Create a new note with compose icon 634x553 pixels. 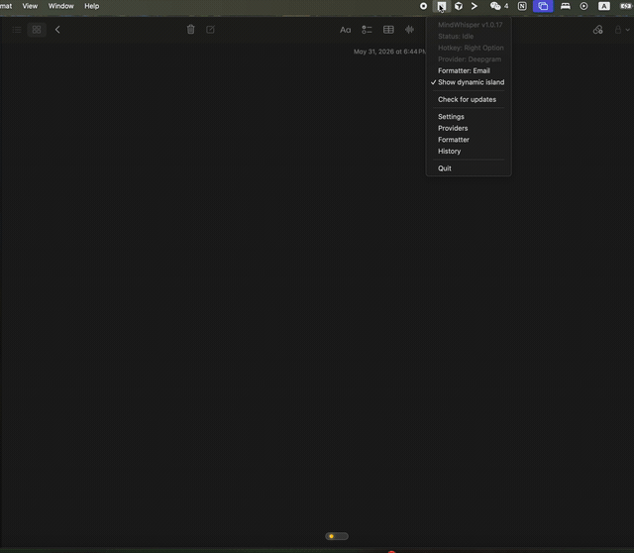tap(210, 30)
